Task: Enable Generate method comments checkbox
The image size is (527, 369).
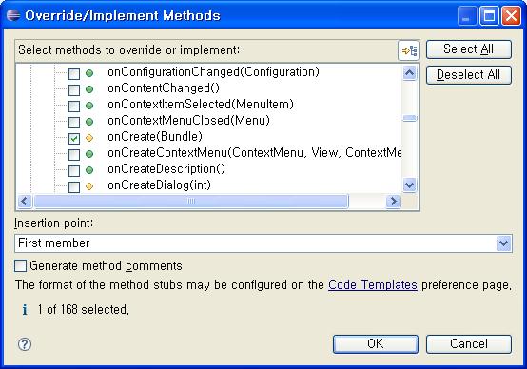Action: [21, 265]
